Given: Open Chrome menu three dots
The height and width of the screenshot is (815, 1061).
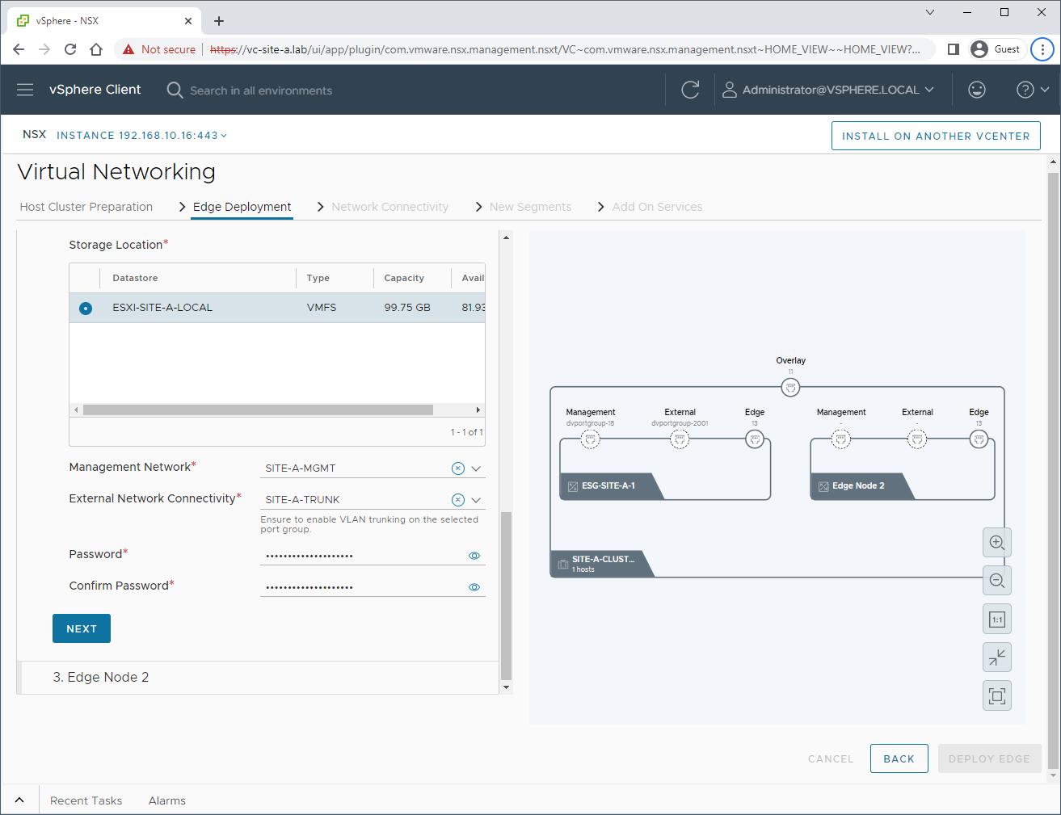Looking at the screenshot, I should [1042, 49].
